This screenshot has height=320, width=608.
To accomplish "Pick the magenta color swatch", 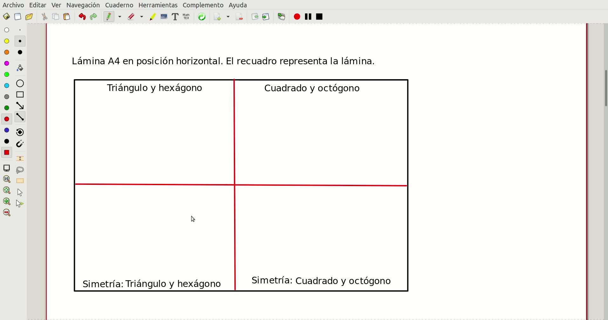I will click(7, 63).
